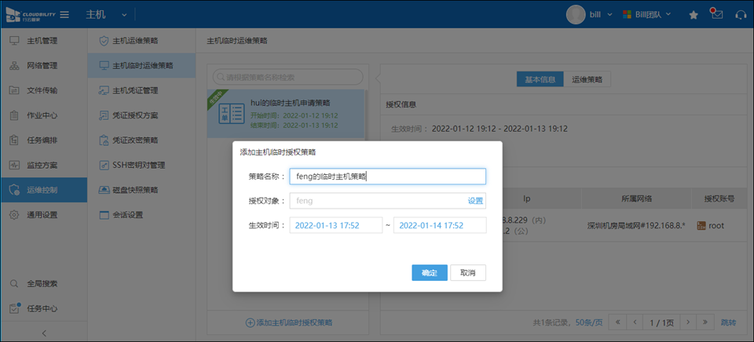Click the 文件传输 folder icon

tap(14, 90)
